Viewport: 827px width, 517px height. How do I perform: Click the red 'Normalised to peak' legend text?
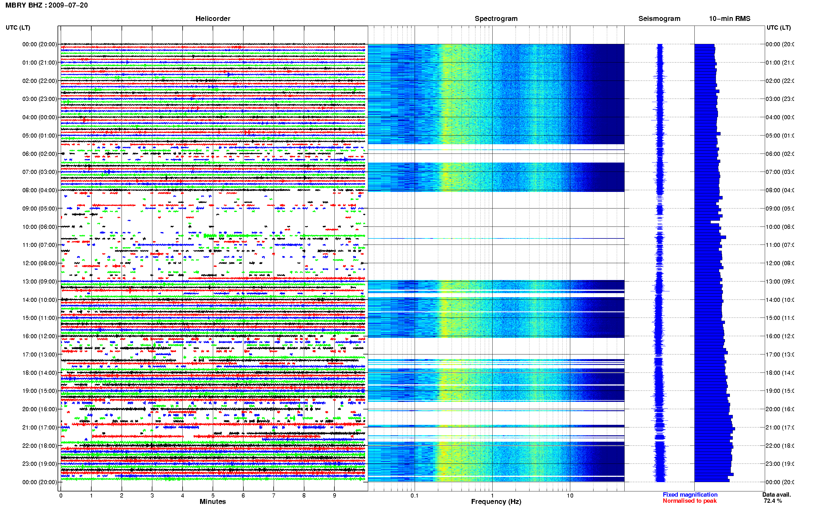689,501
